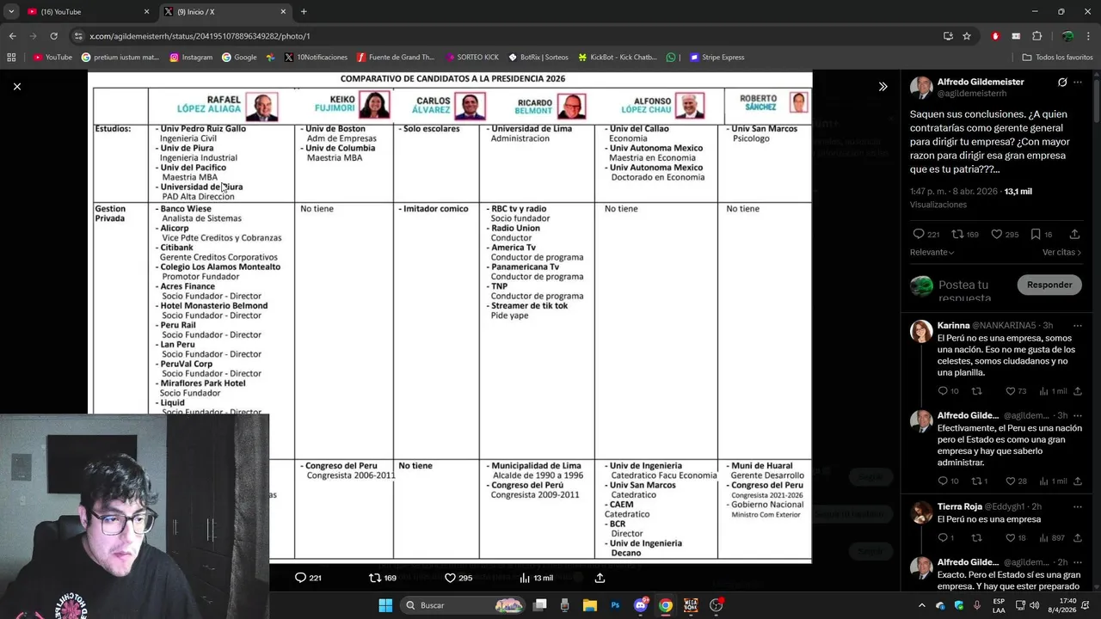Open Tierra Roja's profile name

click(959, 506)
